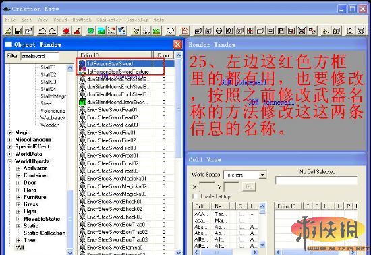Click the object list scroll-up arrow
Image resolution: width=371 pixels, height=255 pixels.
179,55
